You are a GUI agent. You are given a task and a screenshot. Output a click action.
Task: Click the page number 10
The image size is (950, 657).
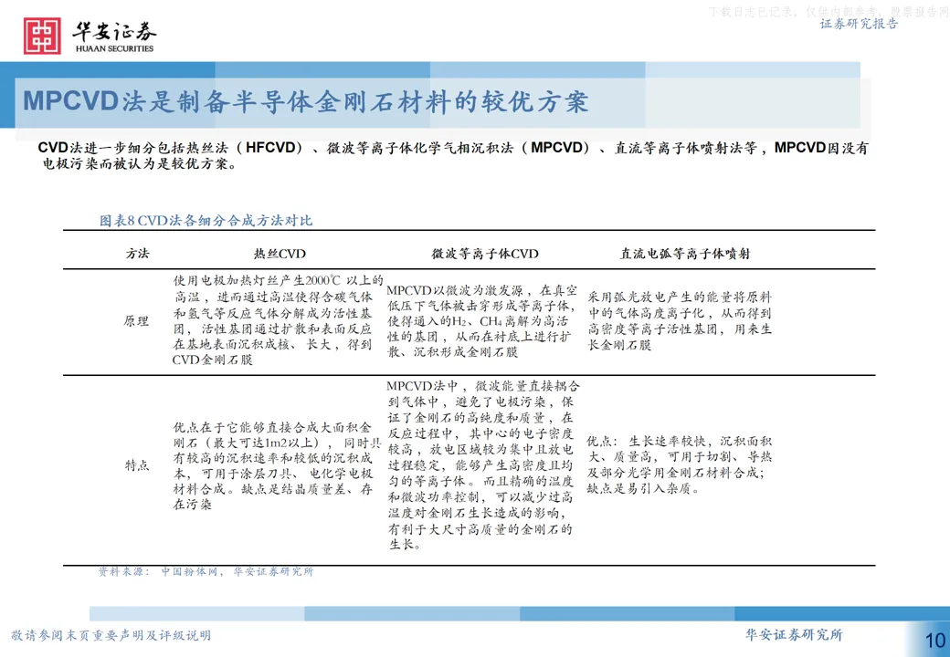pos(935,640)
